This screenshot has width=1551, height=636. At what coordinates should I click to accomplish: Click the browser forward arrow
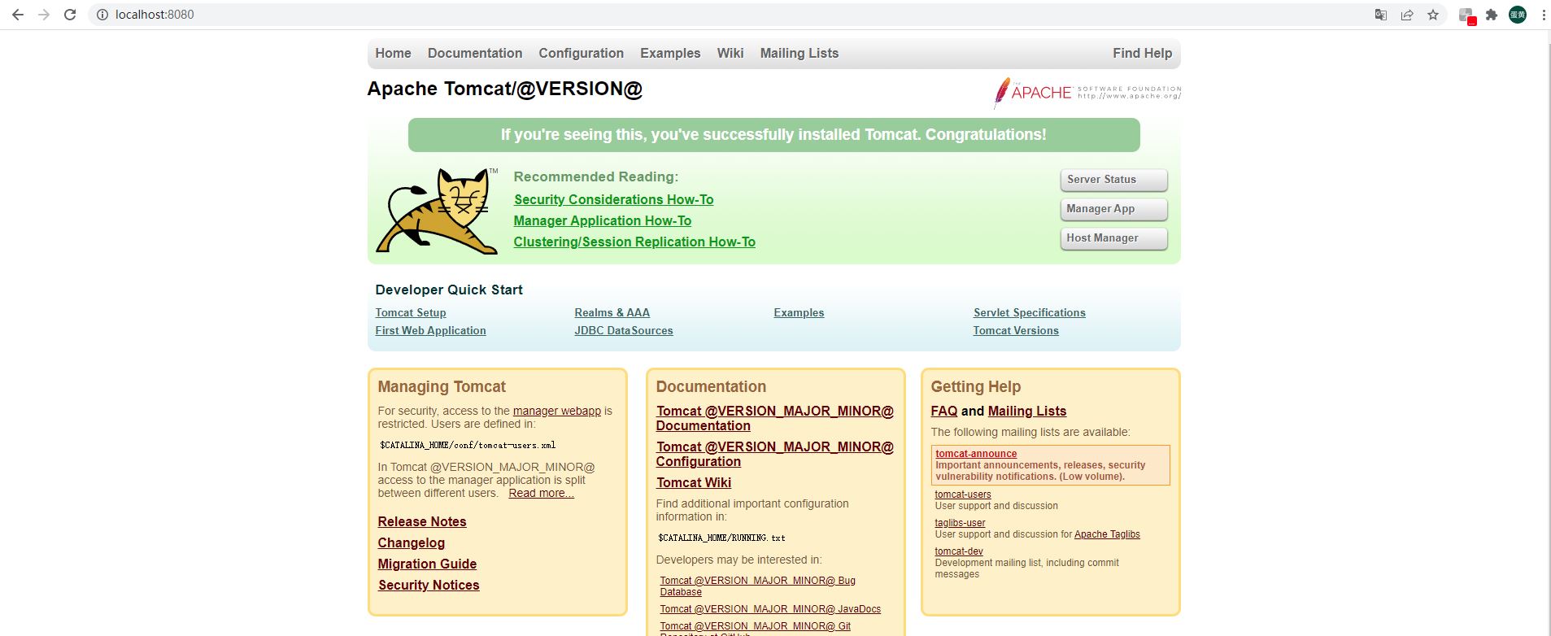coord(44,15)
